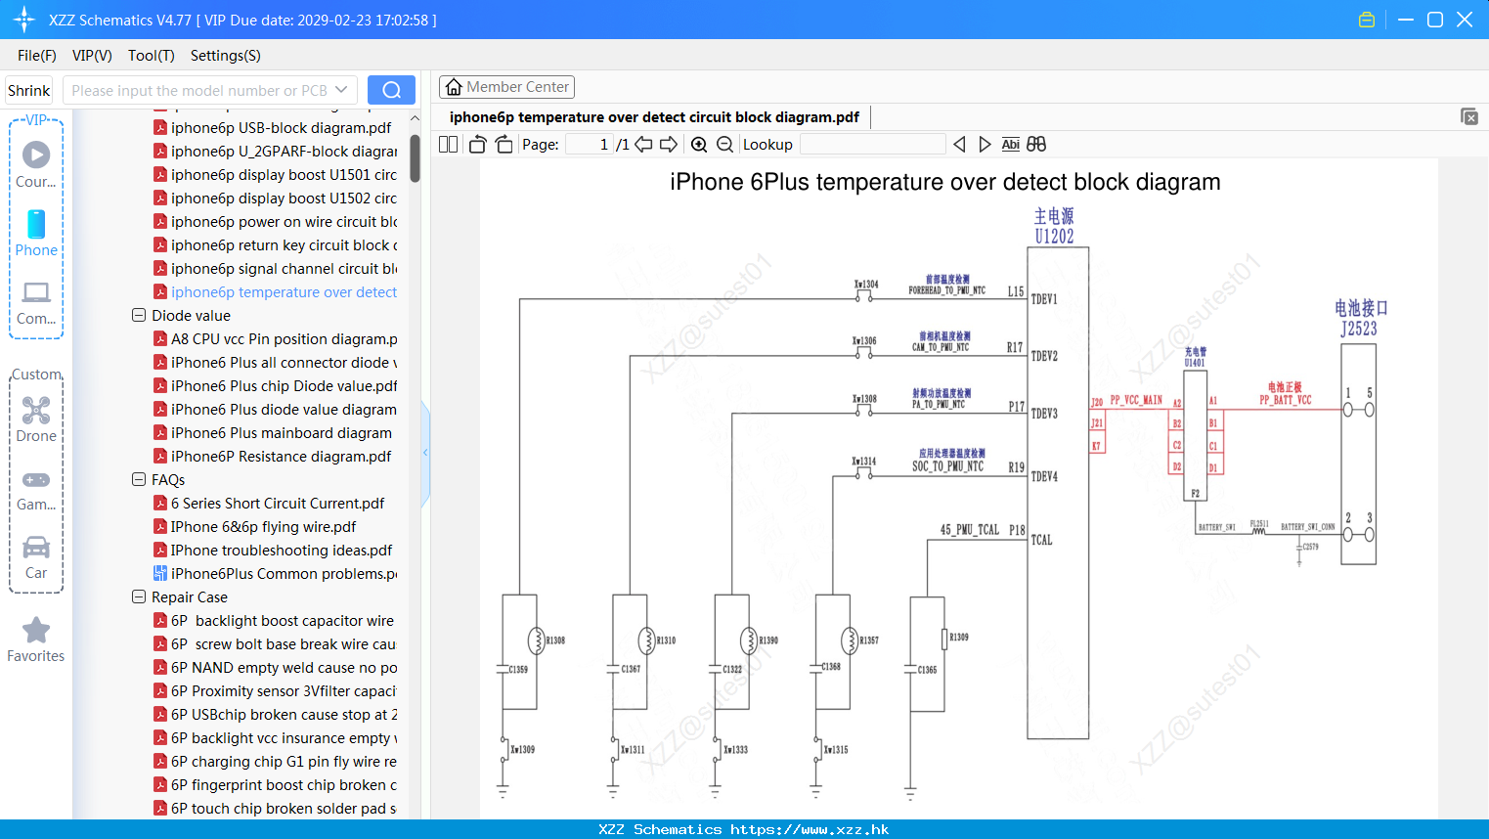Open iphone6p display boost U1502 file

tap(276, 199)
